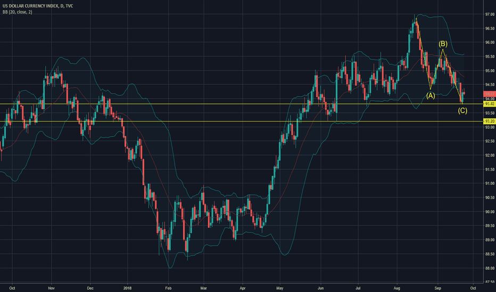Click the 89.50 price axis label
The height and width of the screenshot is (292, 496).
[x=490, y=226]
